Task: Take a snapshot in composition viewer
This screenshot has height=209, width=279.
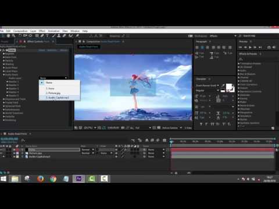Action: pyautogui.click(x=123, y=128)
